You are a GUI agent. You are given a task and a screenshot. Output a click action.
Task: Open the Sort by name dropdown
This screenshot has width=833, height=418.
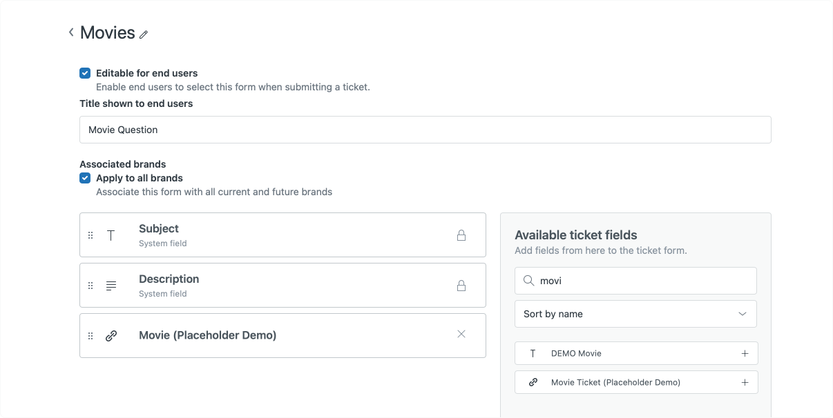coord(635,314)
